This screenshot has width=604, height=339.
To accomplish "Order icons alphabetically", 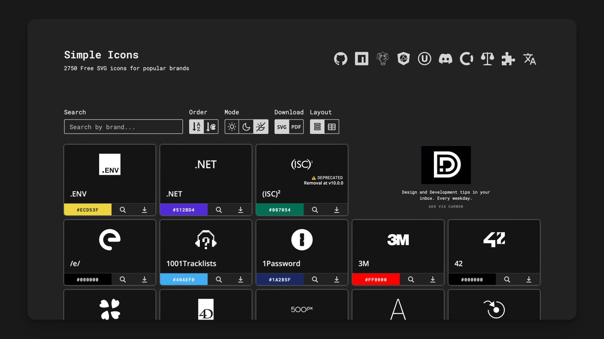I will point(197,127).
